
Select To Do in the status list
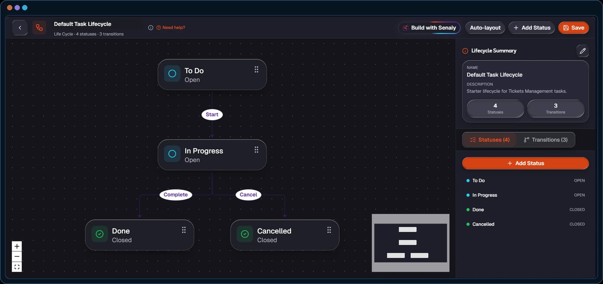point(525,181)
